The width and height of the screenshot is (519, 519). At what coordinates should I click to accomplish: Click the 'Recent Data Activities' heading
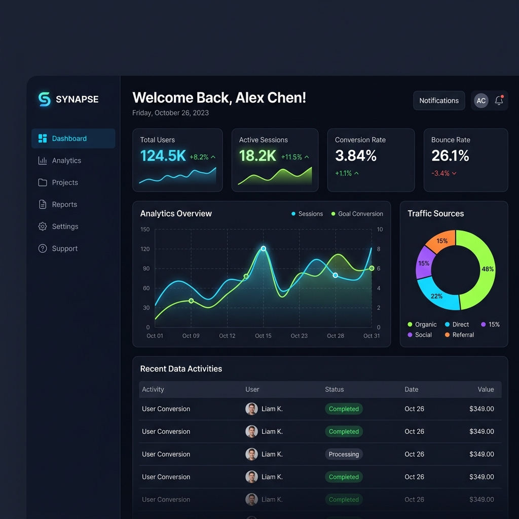pyautogui.click(x=181, y=369)
